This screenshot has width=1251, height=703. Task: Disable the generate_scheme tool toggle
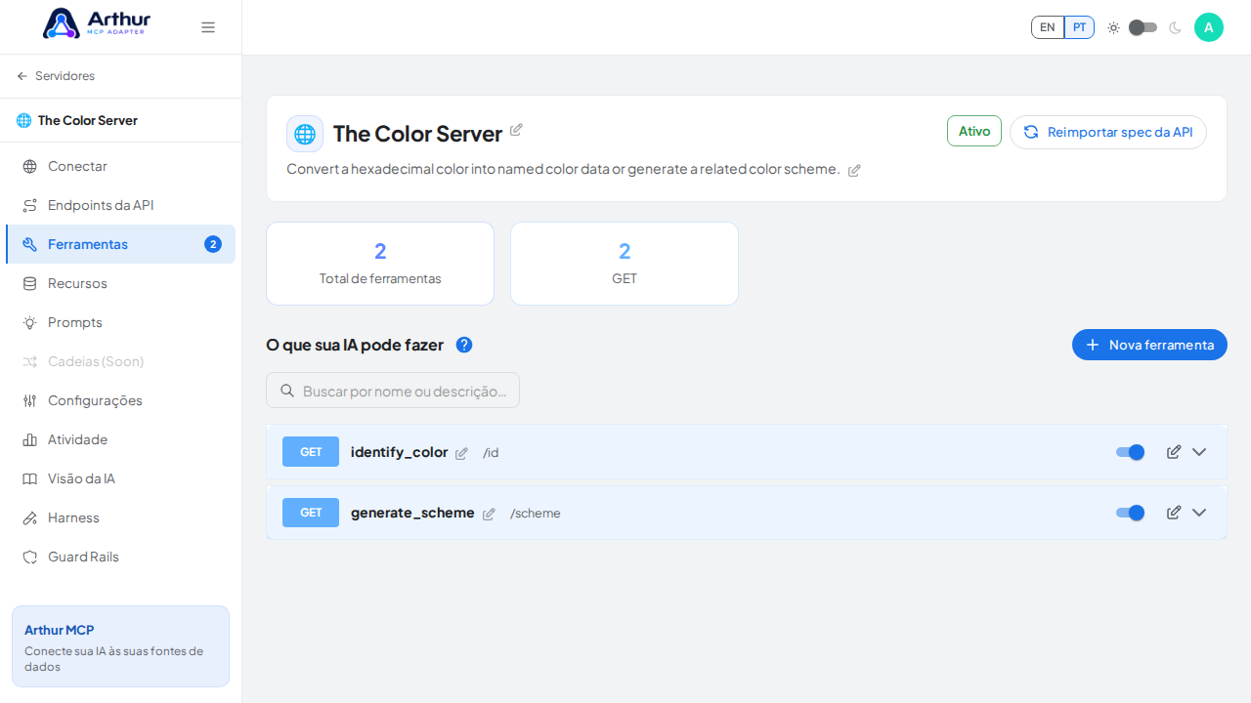point(1130,513)
